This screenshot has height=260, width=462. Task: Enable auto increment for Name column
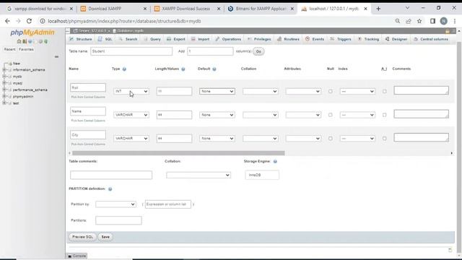pyautogui.click(x=384, y=115)
